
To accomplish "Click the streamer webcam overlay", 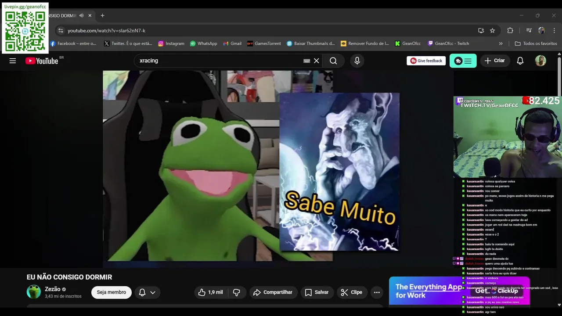I will (x=508, y=137).
